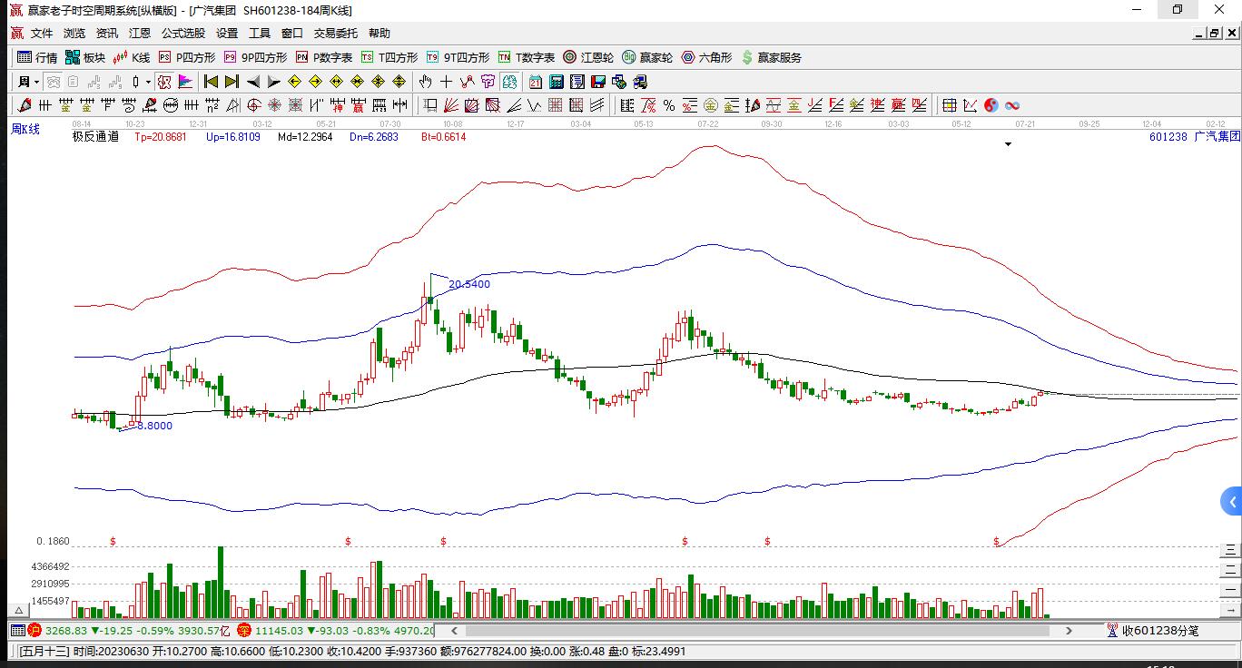Open the 赢家轮 wheel tool

click(x=647, y=57)
